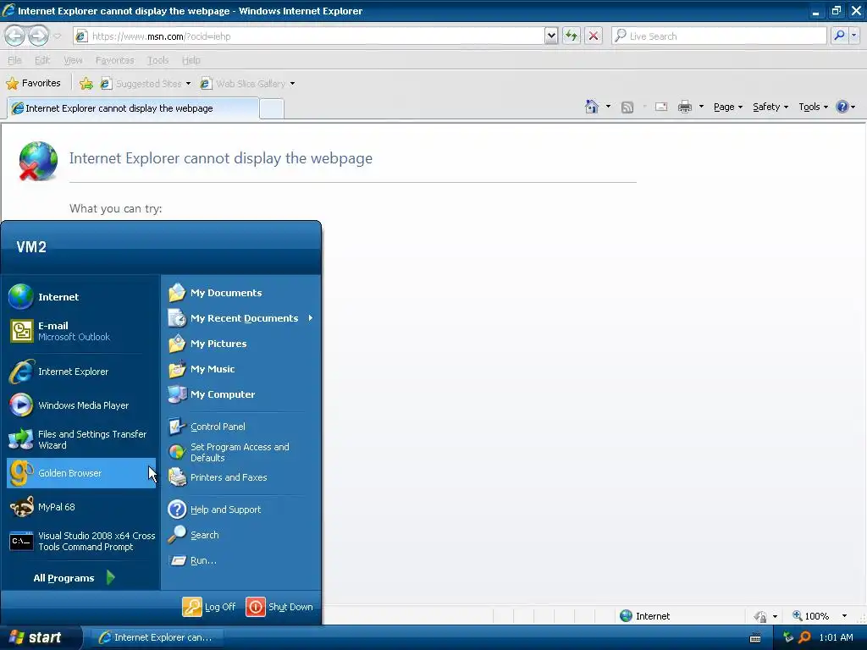Click the Read Mail toolbar icon

[x=661, y=107]
